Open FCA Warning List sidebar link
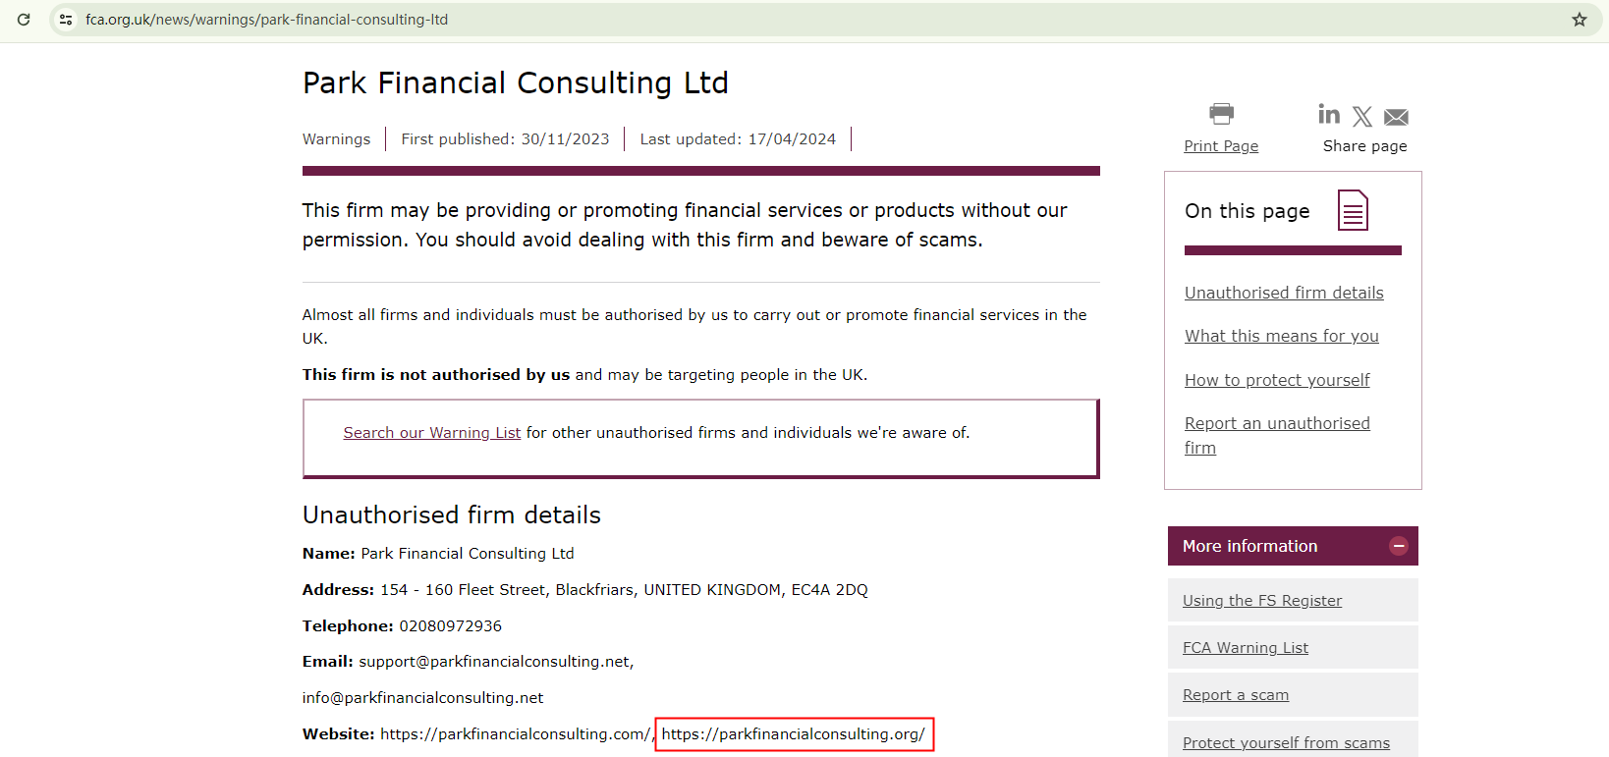The image size is (1609, 757). tap(1245, 648)
